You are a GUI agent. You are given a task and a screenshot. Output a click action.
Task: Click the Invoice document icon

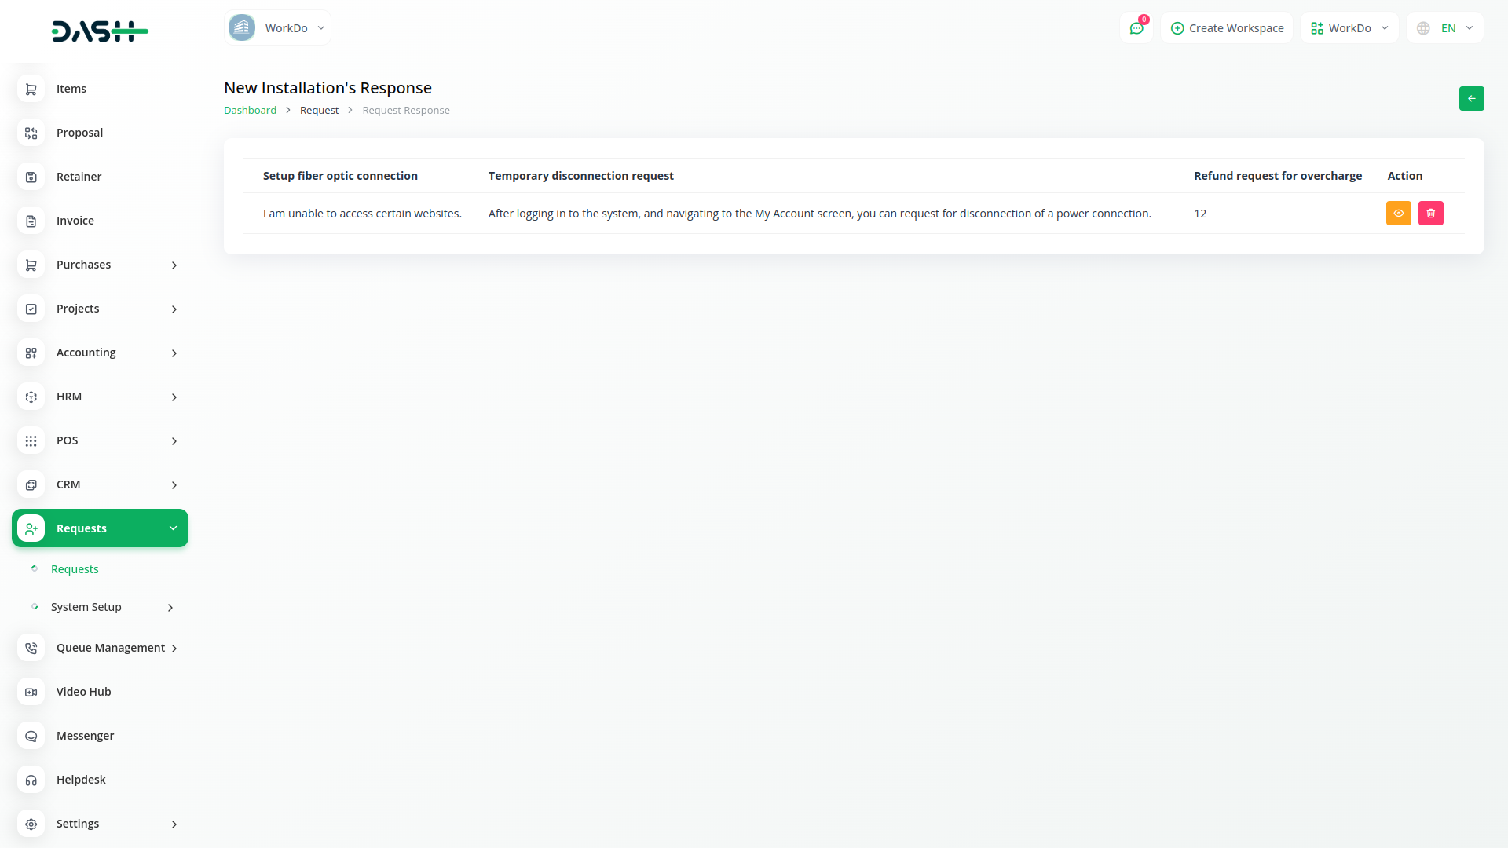(31, 221)
